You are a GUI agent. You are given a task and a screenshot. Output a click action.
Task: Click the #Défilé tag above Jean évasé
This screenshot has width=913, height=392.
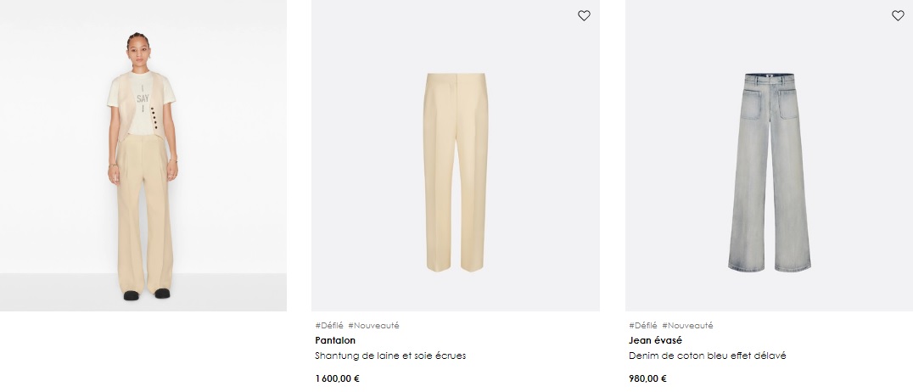[643, 326]
